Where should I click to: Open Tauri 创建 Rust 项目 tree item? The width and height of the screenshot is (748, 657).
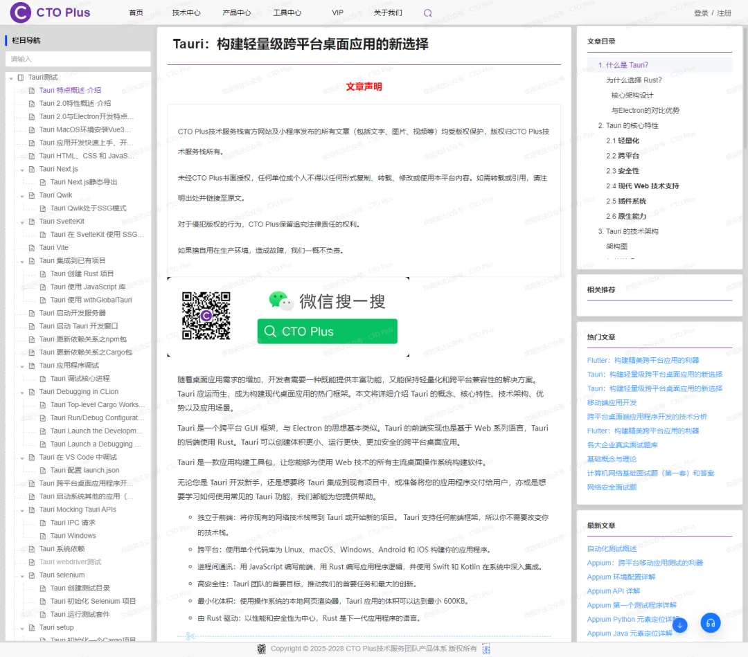tap(82, 273)
